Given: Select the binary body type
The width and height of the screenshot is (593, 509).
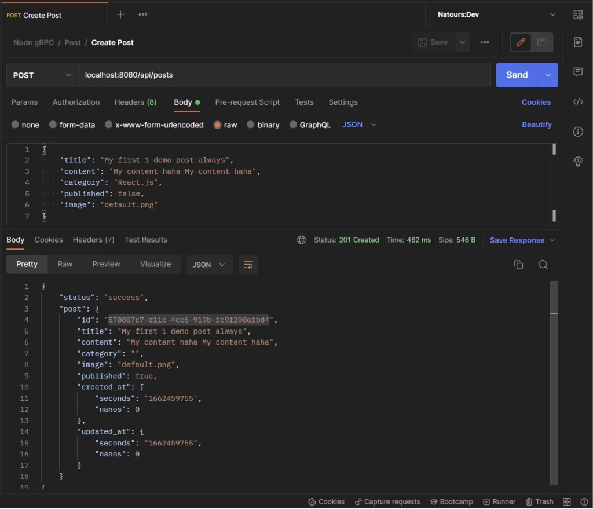Looking at the screenshot, I should [x=263, y=124].
